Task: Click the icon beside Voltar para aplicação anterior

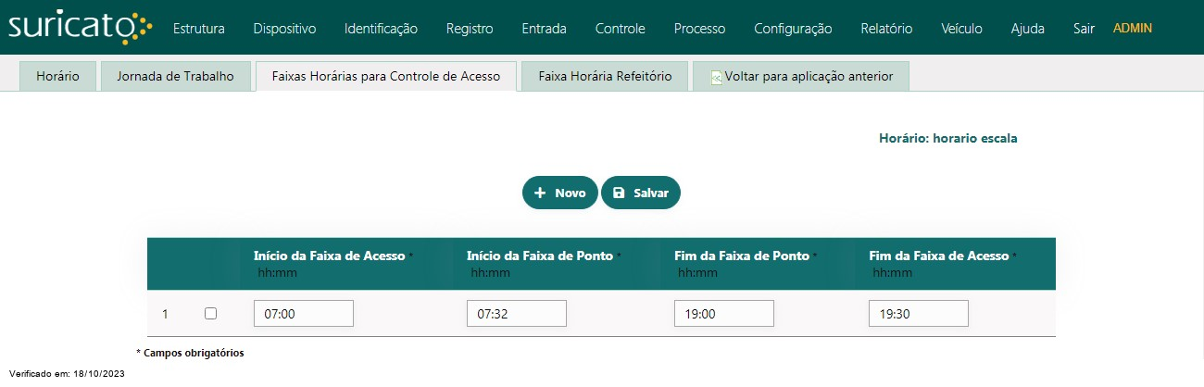Action: tap(716, 78)
